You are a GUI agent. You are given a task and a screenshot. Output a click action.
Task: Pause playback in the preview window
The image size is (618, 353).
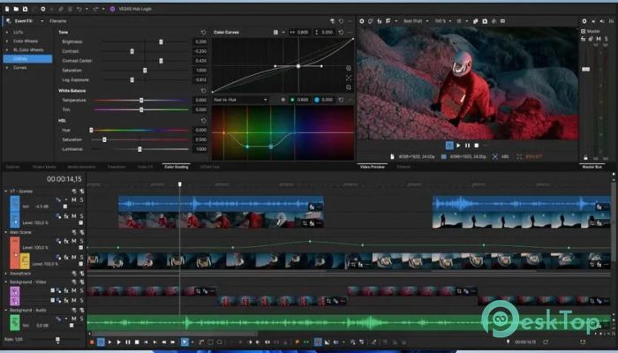(467, 146)
